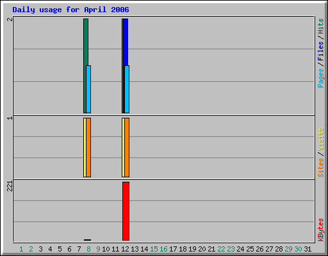The height and width of the screenshot is (256, 328).
Task: Click day label '12' on x-axis
Action: pos(125,249)
